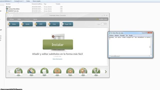
Task: Click the Notepad horizontal scrollbar thumb
Action: point(115,56)
